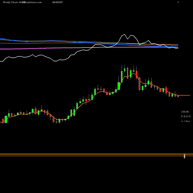193x193 pixels.
Task: Click the white indicator line peak
Action: pyautogui.click(x=124, y=34)
